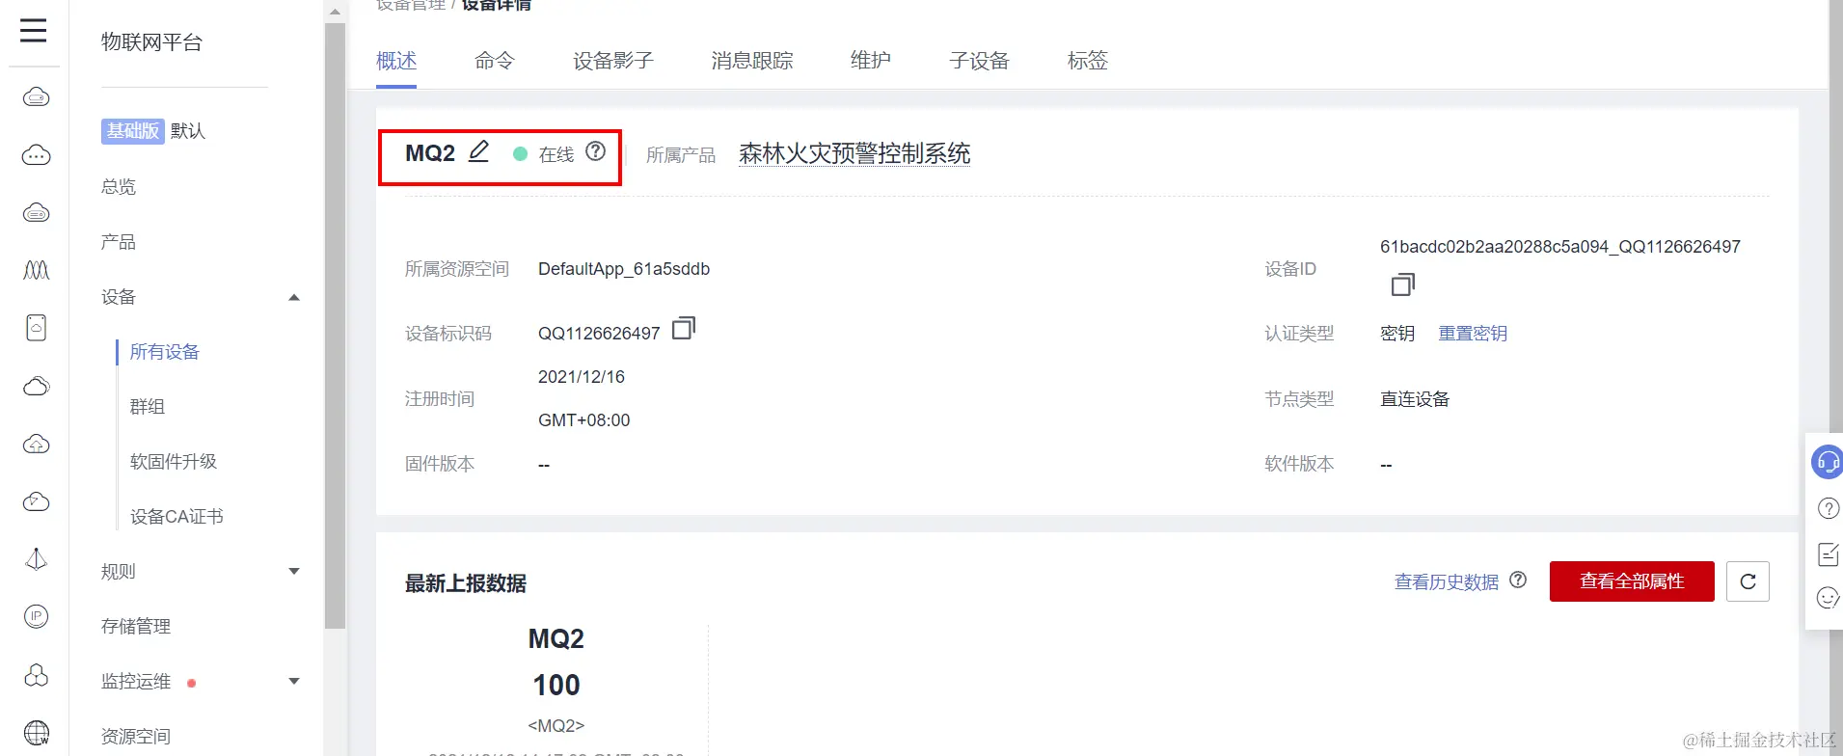Click the smiley face feedback icon

tap(1828, 598)
